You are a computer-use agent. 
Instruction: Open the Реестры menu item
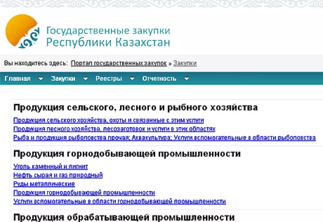point(109,79)
